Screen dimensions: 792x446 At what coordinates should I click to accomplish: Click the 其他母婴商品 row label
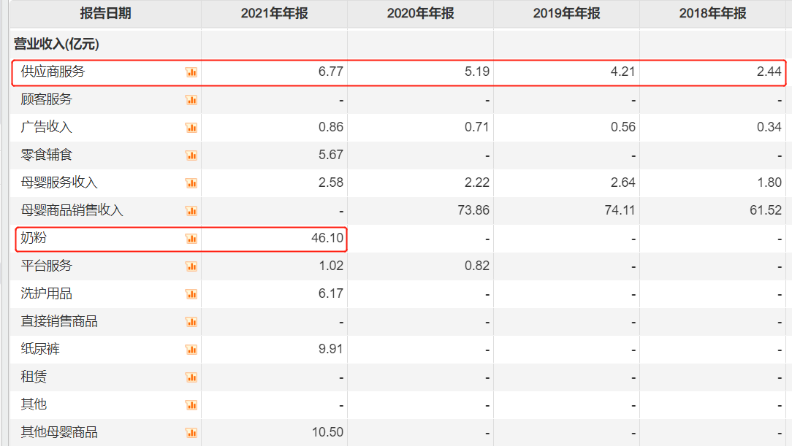(x=59, y=432)
